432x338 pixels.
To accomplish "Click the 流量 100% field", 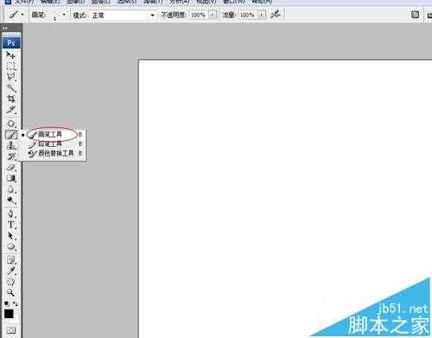I will coord(248,15).
